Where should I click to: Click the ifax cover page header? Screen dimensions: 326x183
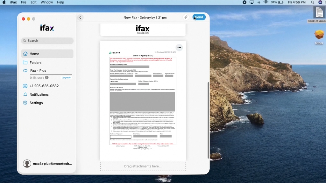[143, 30]
